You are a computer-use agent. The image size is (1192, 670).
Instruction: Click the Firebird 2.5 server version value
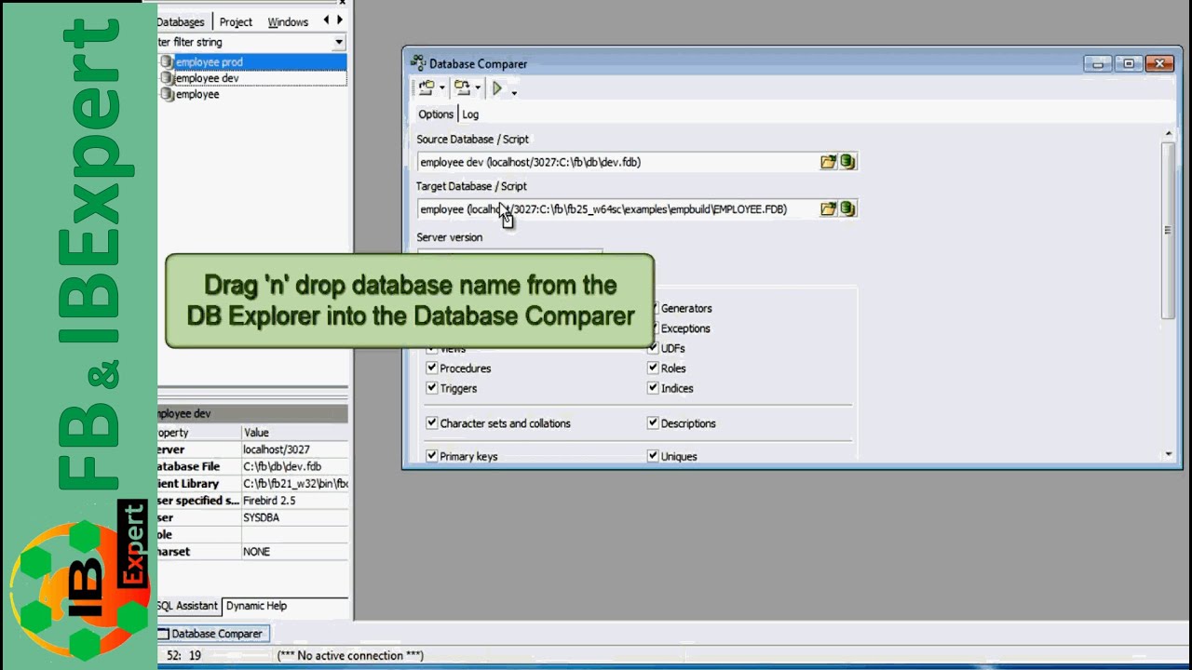269,501
